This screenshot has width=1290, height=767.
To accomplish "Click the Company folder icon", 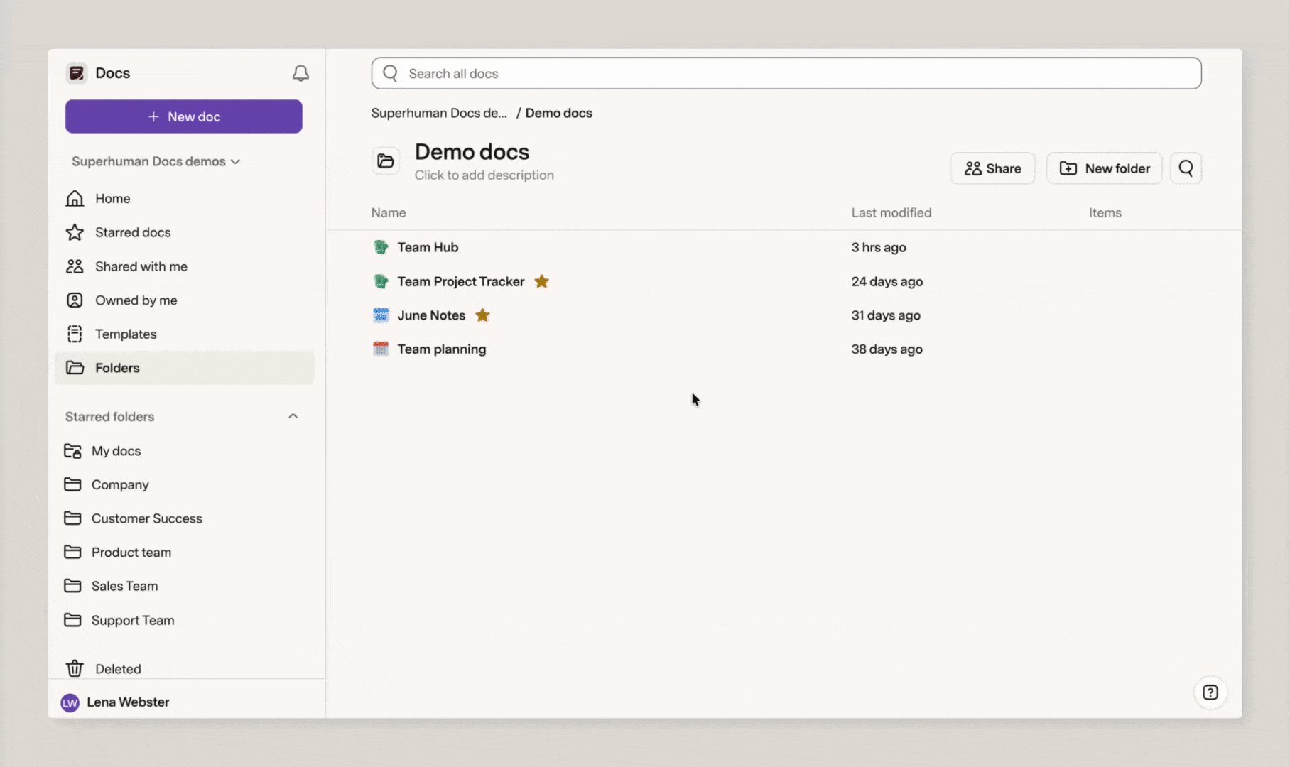I will coord(72,484).
